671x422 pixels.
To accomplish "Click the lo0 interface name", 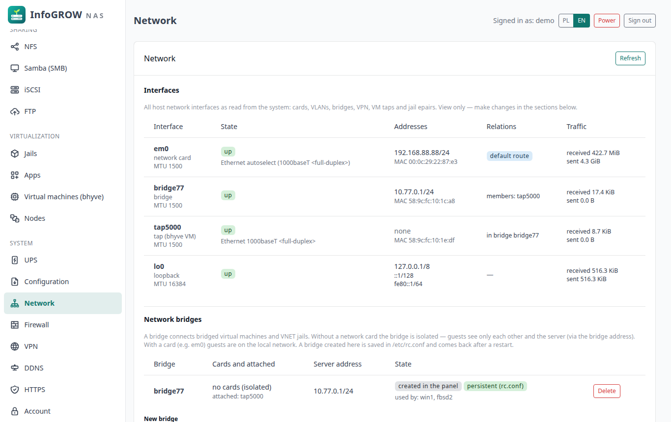I will (x=159, y=266).
